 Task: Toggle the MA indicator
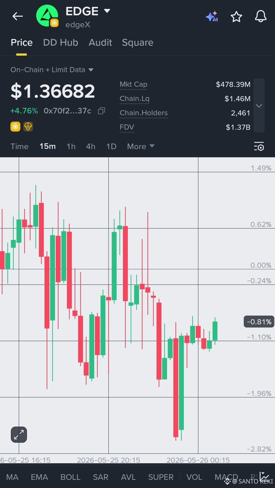click(x=12, y=477)
